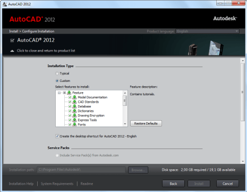This screenshot has height=192, width=247.
Task: Click the Model Documentation install icon
Action: 74,97
